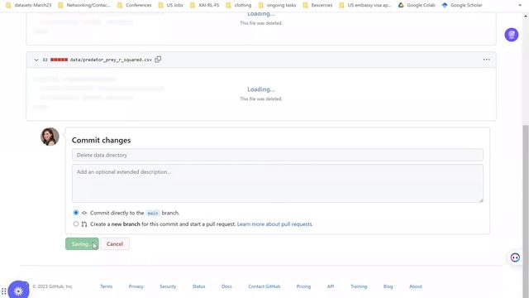Viewport: 529px width, 298px height.
Task: Click the main branch label
Action: tap(152, 214)
